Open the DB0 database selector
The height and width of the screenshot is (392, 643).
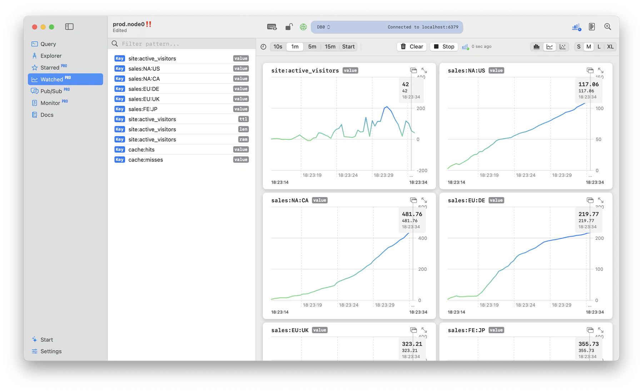coord(323,27)
